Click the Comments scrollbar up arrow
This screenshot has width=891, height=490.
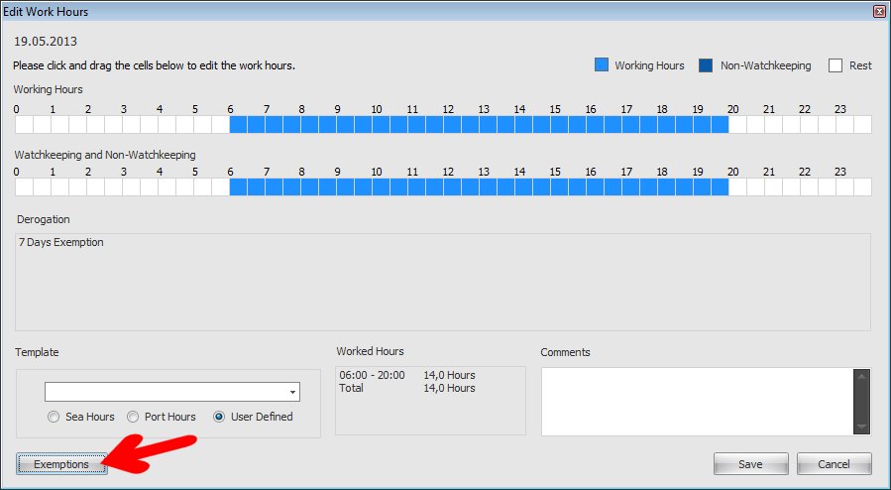click(862, 375)
